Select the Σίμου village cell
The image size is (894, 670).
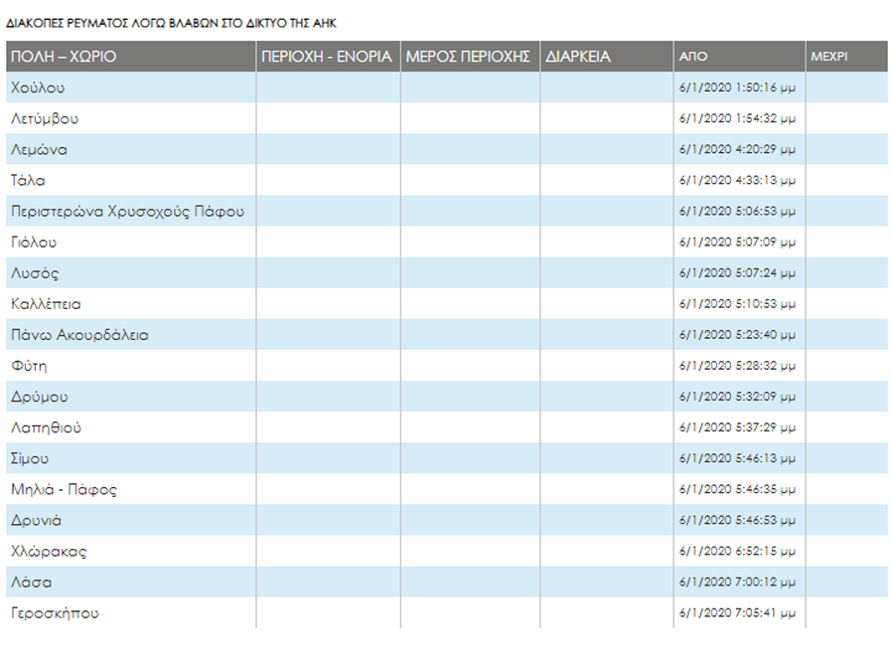pos(131,458)
